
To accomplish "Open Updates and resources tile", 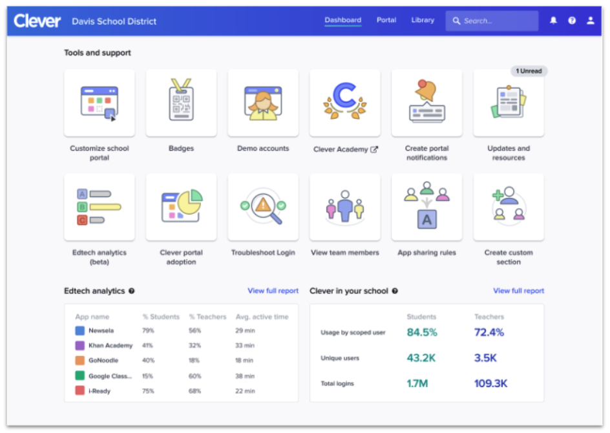I will pos(509,103).
